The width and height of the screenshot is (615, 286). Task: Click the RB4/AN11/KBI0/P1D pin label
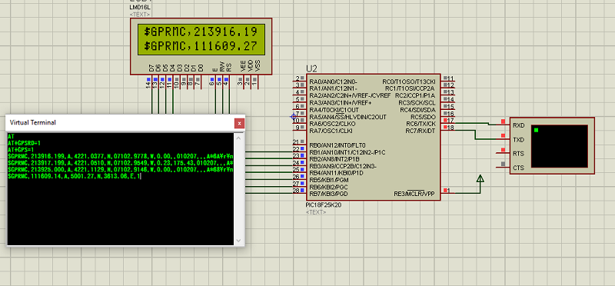pyautogui.click(x=336, y=173)
